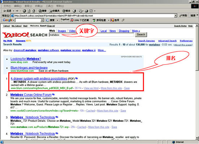Viewport: 199px width, 144px height.
Task: Switch to the Images search tab
Action: (x=62, y=31)
